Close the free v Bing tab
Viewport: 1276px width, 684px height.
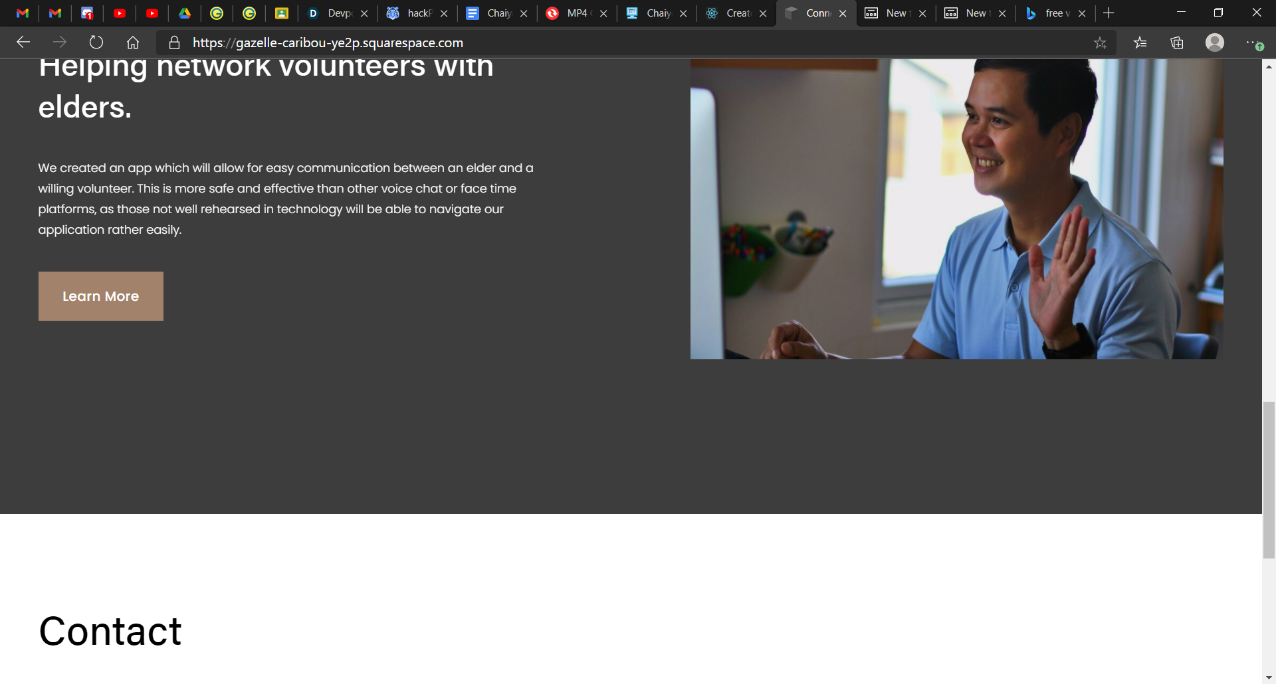1082,13
